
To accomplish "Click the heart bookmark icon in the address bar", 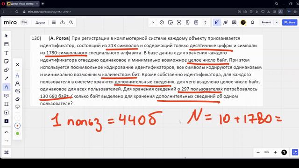I will coord(263,12).
